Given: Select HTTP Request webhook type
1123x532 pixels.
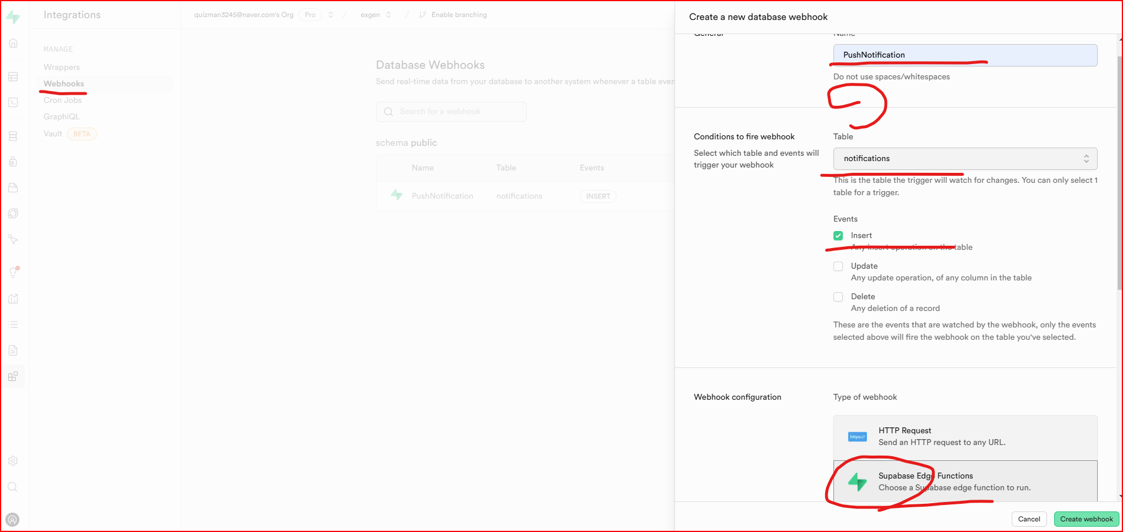Looking at the screenshot, I should click(965, 437).
